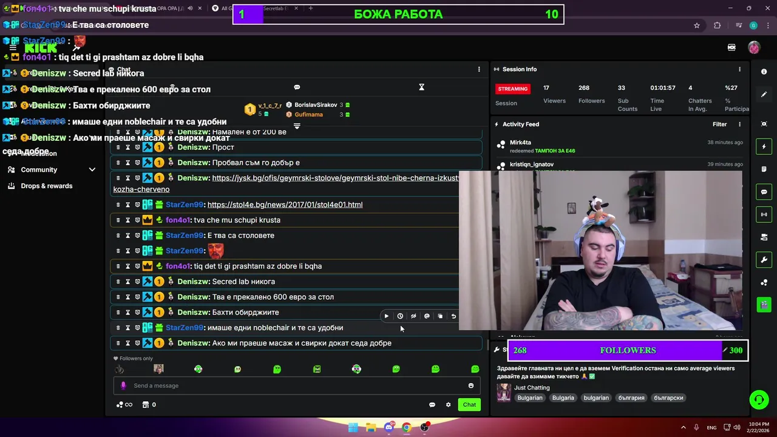This screenshot has height=437, width=777.
Task: Click the green icon at bottom of sidebar
Action: (764, 305)
